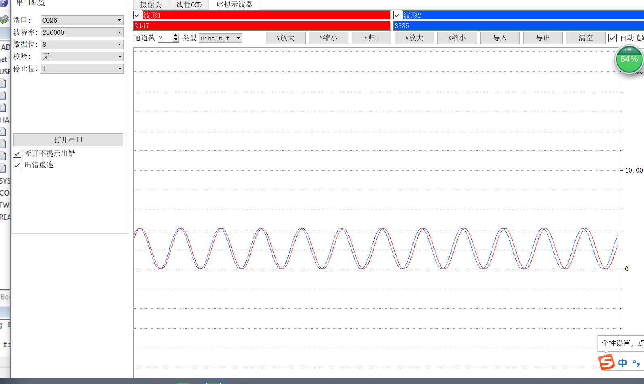This screenshot has width=644, height=384.
Task: Switch to the 线性CCD tab
Action: [189, 5]
